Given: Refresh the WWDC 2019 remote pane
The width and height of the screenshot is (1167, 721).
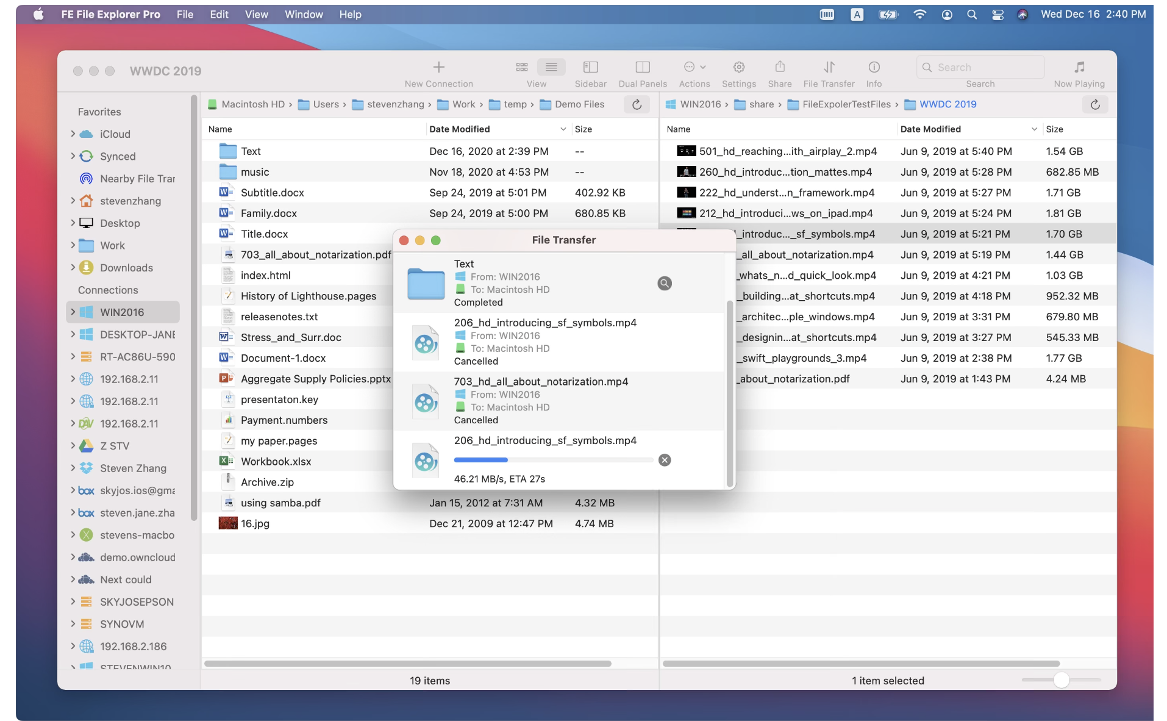Looking at the screenshot, I should coord(1094,104).
